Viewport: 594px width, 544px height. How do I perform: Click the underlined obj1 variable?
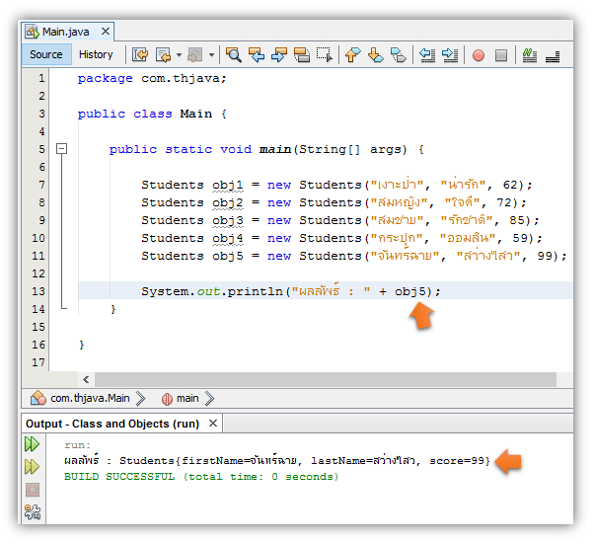point(228,185)
